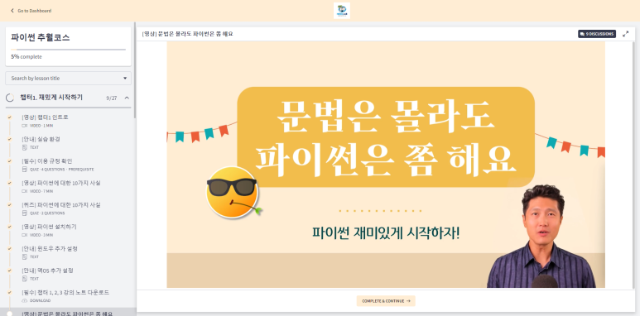Screen dimensions: 640x316
Task: Toggle completion check for 맥OS 추가 설정
Action: click(x=9, y=271)
